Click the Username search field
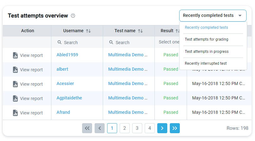Viewport: 255px width, 141px height. [78, 43]
